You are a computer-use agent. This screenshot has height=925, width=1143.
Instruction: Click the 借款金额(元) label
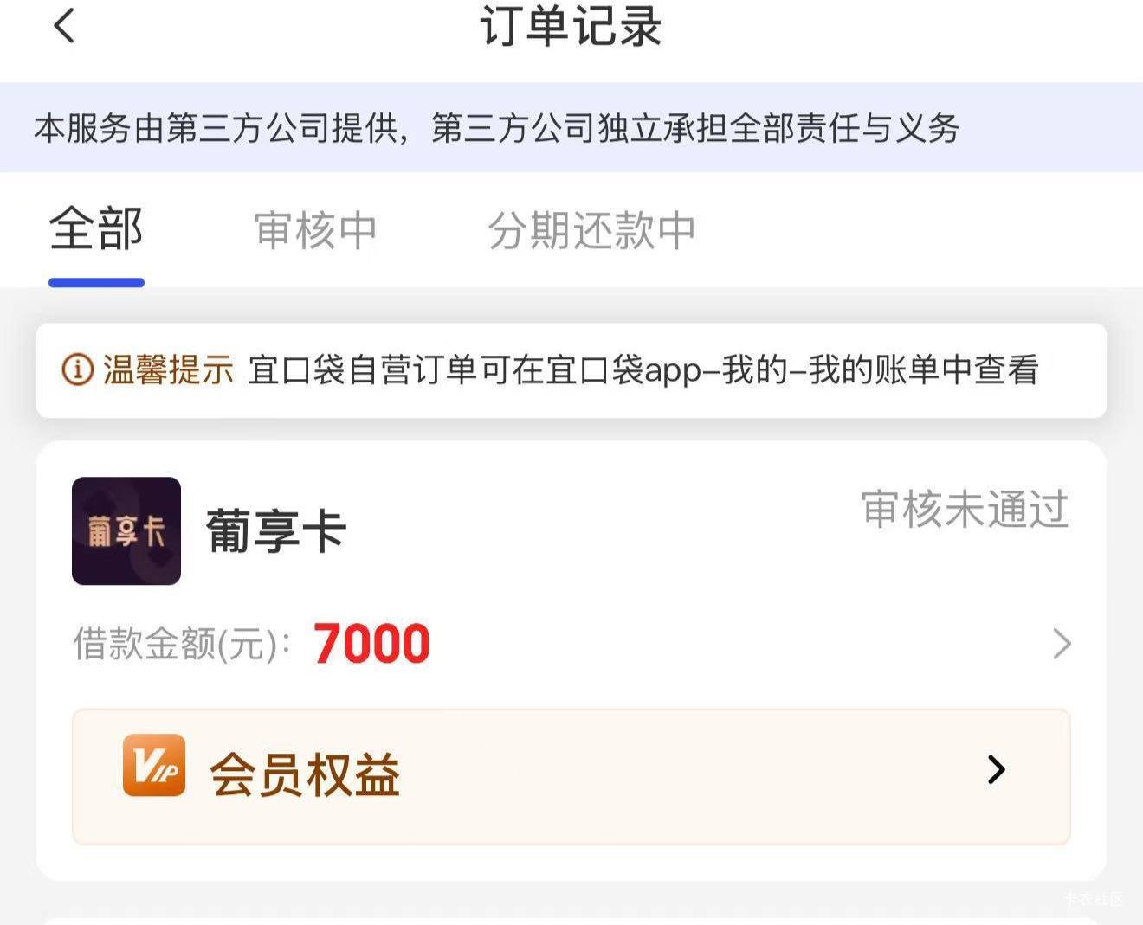tap(182, 644)
